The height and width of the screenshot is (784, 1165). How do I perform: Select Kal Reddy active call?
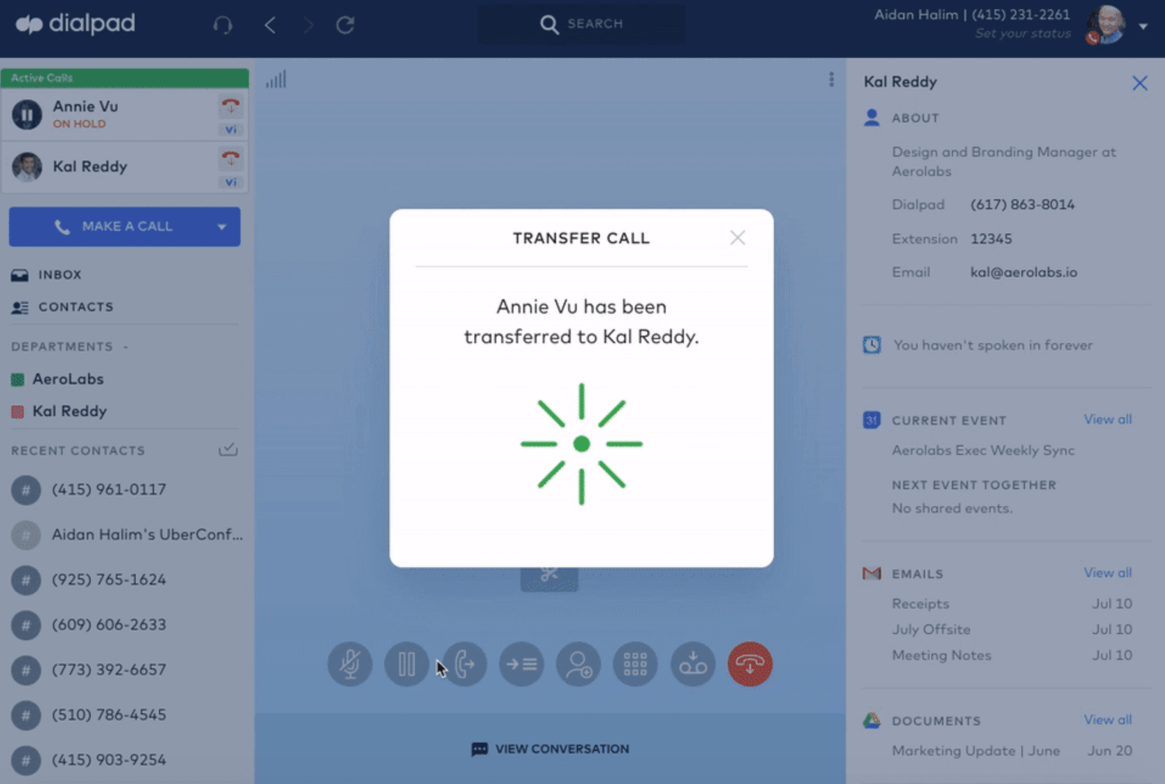125,167
